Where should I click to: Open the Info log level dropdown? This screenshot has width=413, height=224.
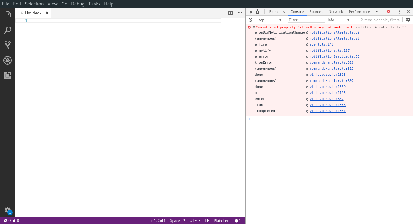click(338, 19)
